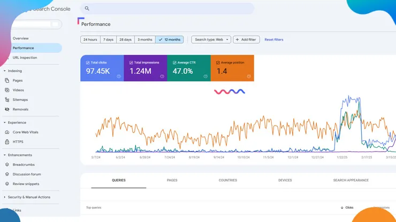Image resolution: width=396 pixels, height=222 pixels.
Task: Open the HTTPS report
Action: pos(18,141)
